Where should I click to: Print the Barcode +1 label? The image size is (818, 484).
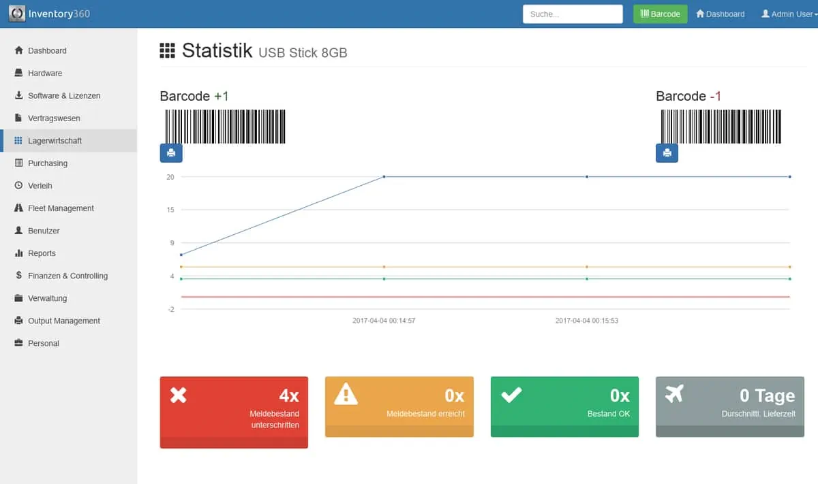pyautogui.click(x=171, y=153)
